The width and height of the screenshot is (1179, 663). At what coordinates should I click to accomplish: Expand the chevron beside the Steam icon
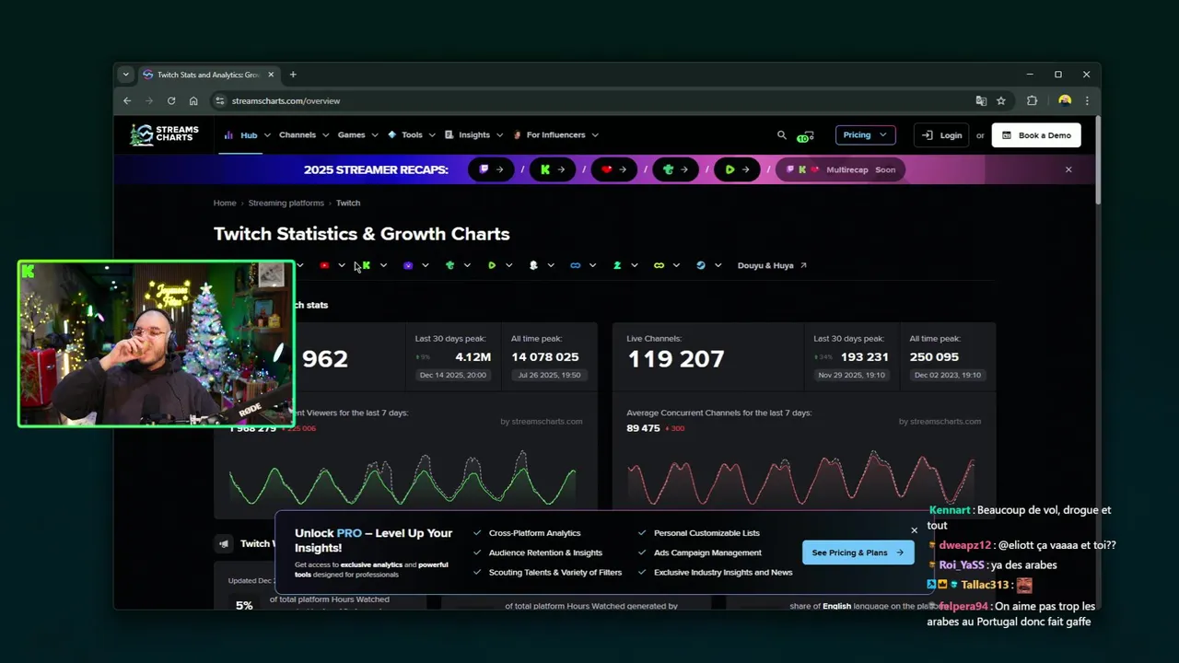pos(718,266)
